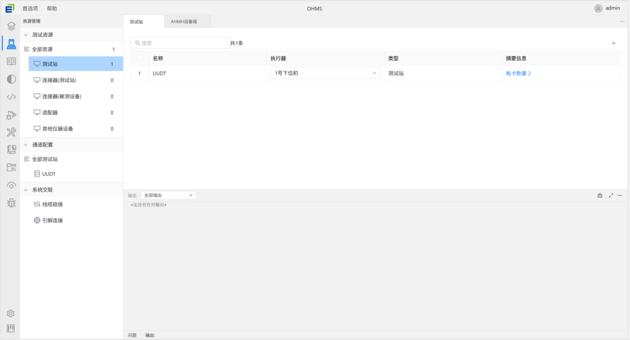Switch to the AHMH设备级 tab

[x=183, y=22]
